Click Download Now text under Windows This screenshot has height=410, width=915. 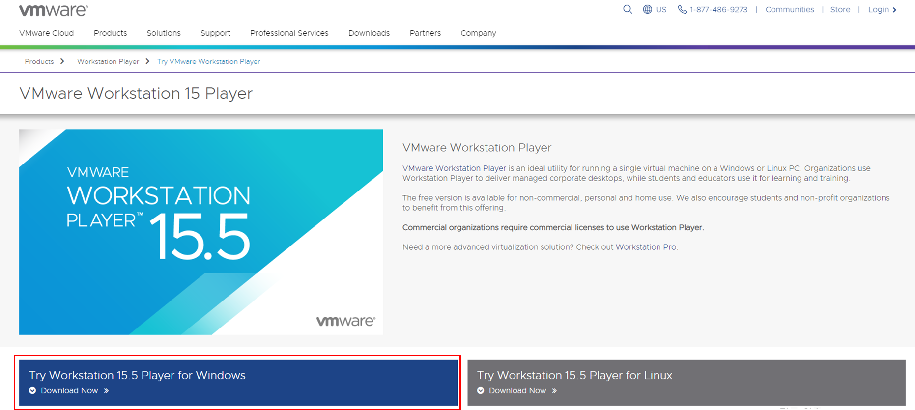(69, 391)
